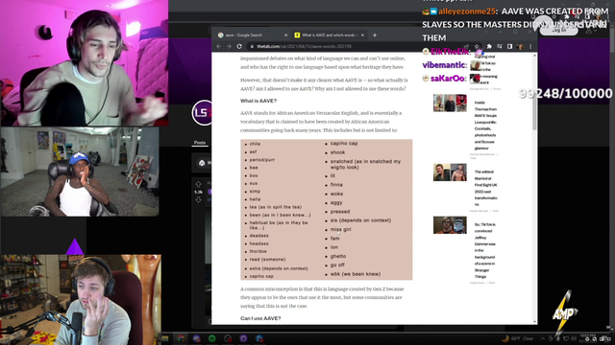The width and height of the screenshot is (615, 345).
Task: Open the Posts tab in the background page
Action: pyautogui.click(x=199, y=143)
